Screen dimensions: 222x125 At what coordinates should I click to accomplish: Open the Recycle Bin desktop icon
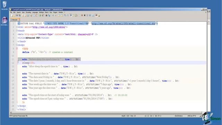click(5, 6)
